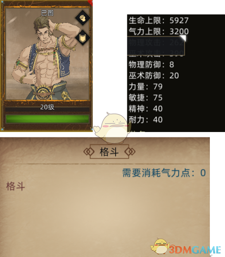Click the 力量 attribute value
Viewport: 225px width, 257px height.
point(158,87)
